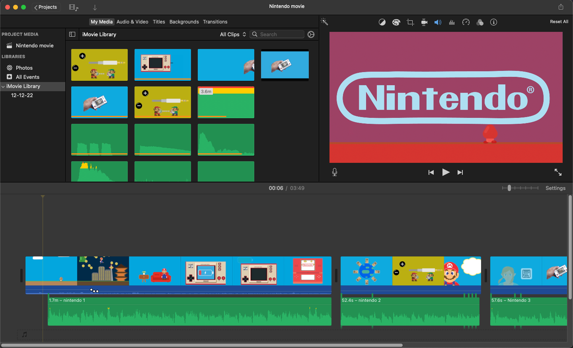Click the audio keyframe diamonds on first clip
Image resolution: width=573 pixels, height=348 pixels.
(x=94, y=291)
